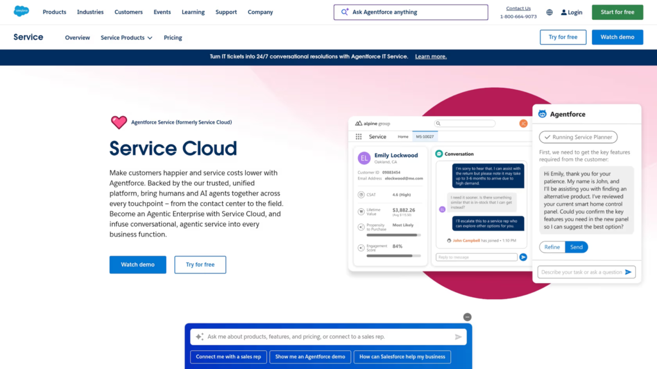The image size is (657, 369).
Task: Click the Conversation chat bubble icon
Action: (439, 154)
